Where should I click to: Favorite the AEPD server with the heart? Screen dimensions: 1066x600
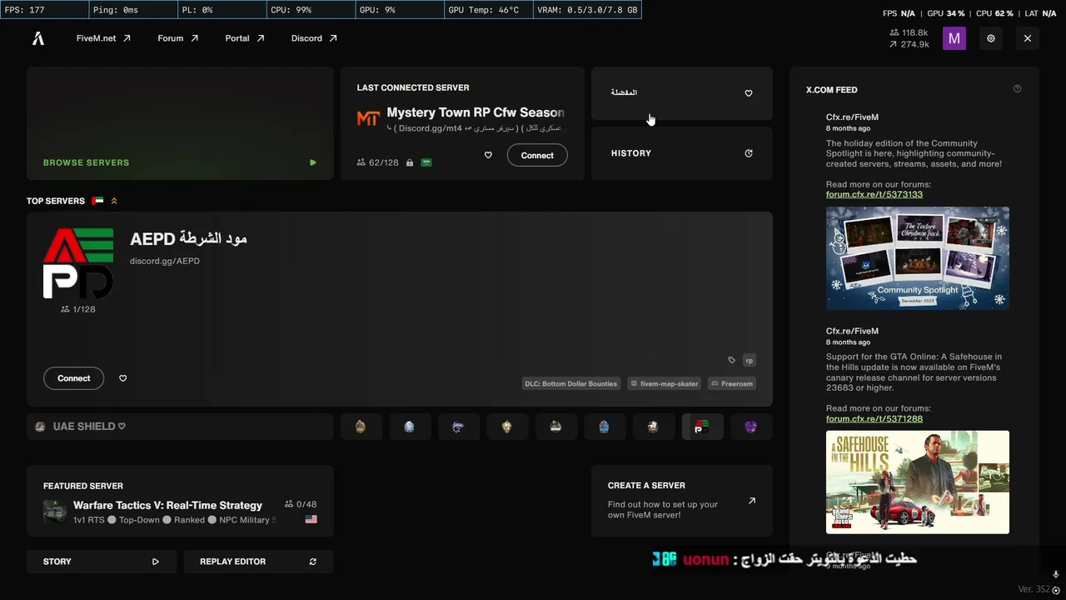pos(123,378)
